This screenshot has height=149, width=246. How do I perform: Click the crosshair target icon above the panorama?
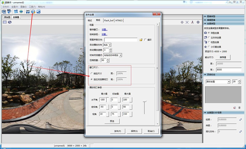182,22
